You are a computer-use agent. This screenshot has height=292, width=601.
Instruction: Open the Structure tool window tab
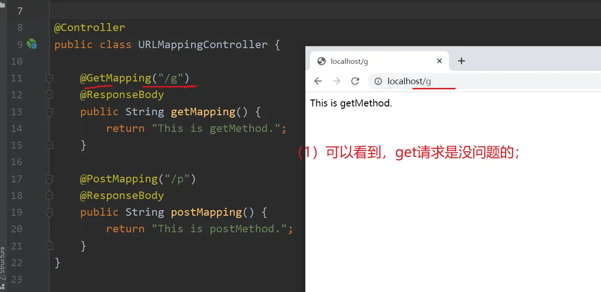(3, 264)
